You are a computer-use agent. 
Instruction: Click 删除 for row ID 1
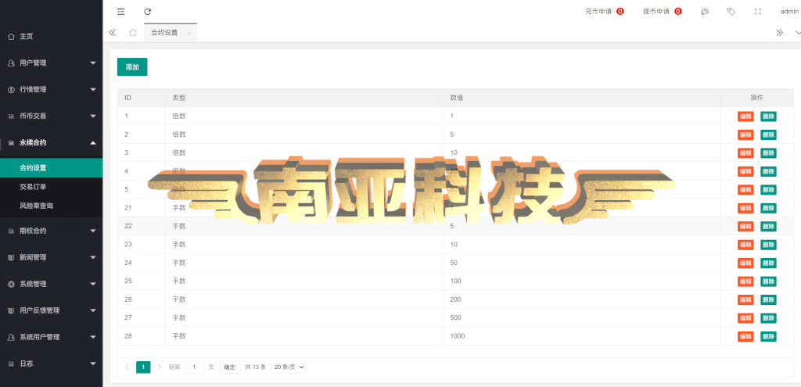click(x=768, y=116)
